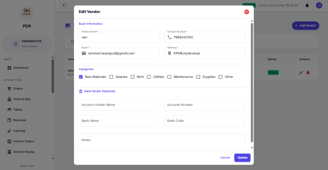
Task: Click the Bank Name field
Action: pos(119,121)
